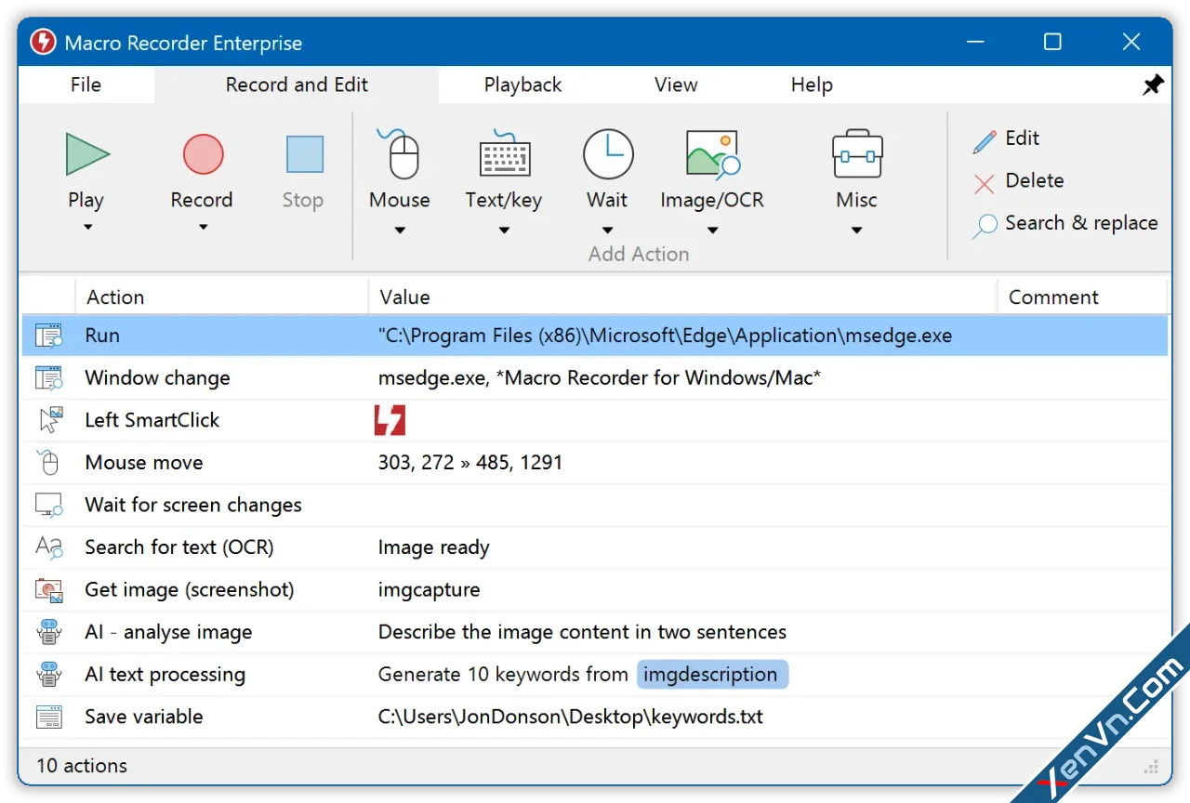Open the Image/OCR dropdown arrow
The image size is (1190, 803).
(x=712, y=230)
